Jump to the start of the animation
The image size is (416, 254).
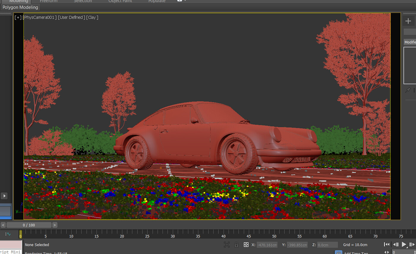pyautogui.click(x=387, y=244)
